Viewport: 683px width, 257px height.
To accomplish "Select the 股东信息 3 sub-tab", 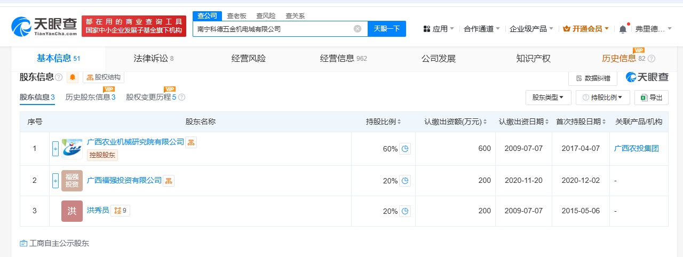I will coord(37,97).
